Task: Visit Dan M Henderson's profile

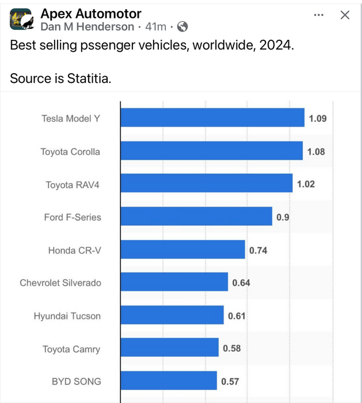Action: (x=87, y=26)
